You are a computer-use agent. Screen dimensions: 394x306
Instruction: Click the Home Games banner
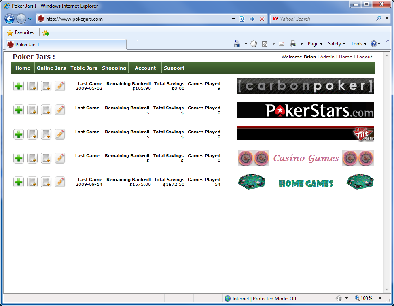point(305,182)
